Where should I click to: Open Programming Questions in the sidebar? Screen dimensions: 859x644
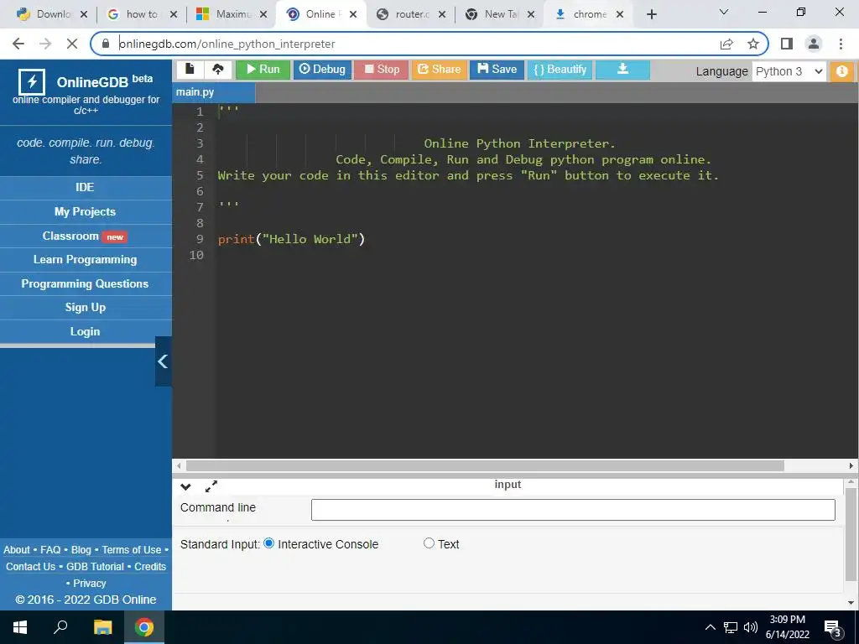86,284
